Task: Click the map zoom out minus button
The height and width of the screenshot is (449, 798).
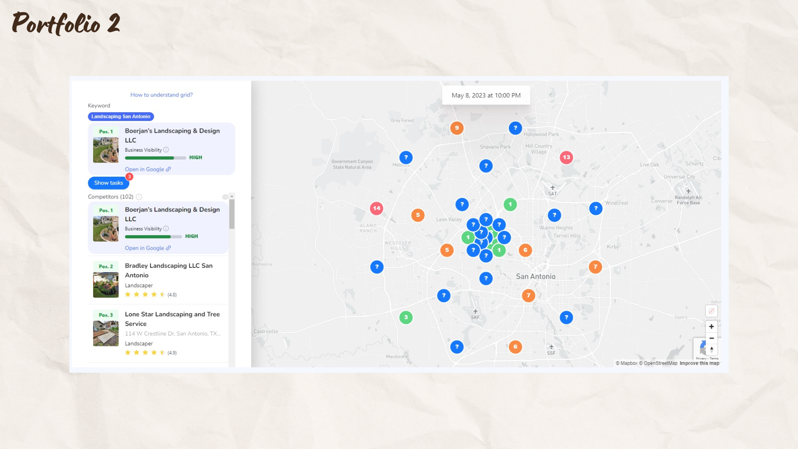Action: (711, 338)
